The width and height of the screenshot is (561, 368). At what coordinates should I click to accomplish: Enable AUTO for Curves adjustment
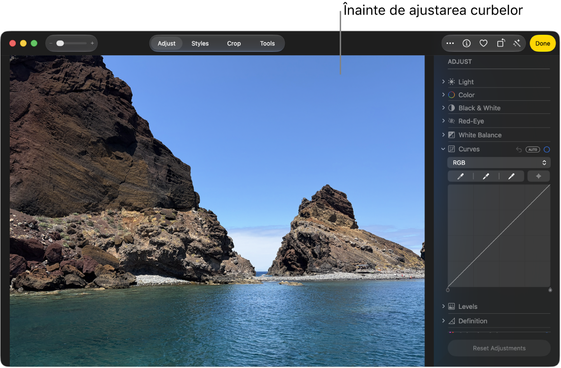pyautogui.click(x=533, y=150)
